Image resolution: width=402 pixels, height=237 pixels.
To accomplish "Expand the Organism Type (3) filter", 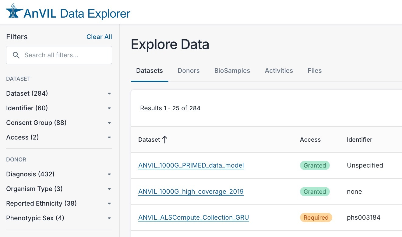I will click(x=59, y=189).
